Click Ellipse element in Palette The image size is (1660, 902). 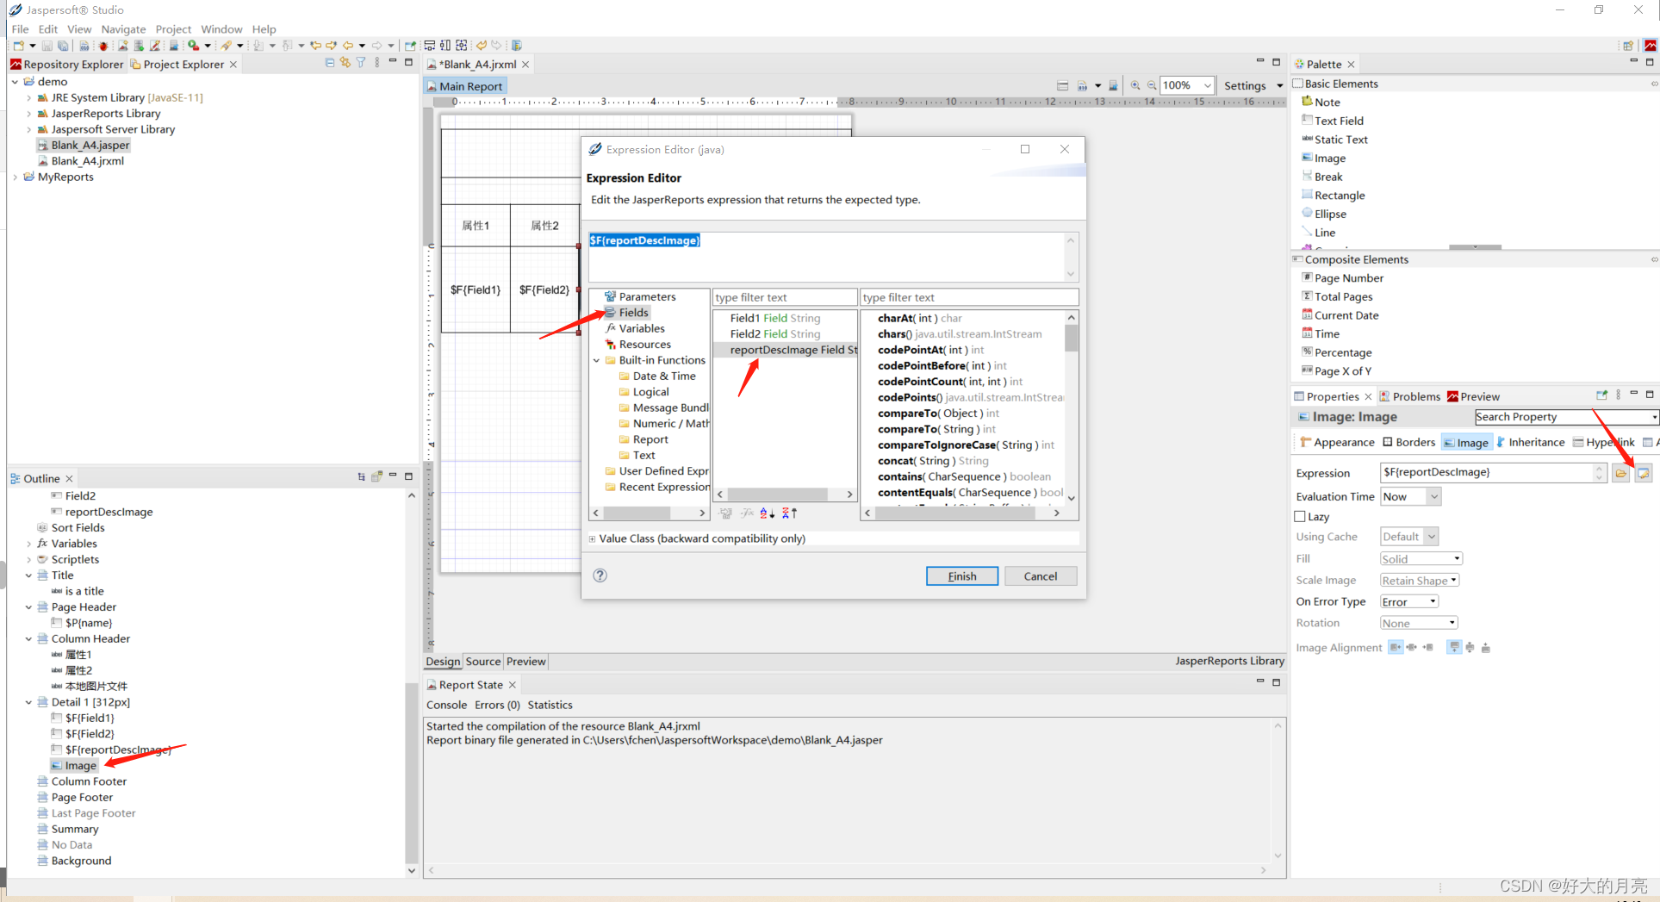(1323, 215)
